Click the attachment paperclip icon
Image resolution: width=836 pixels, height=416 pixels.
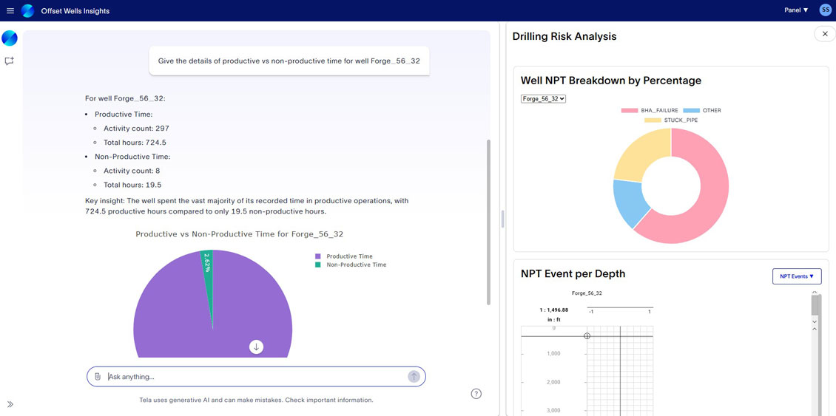coord(98,377)
